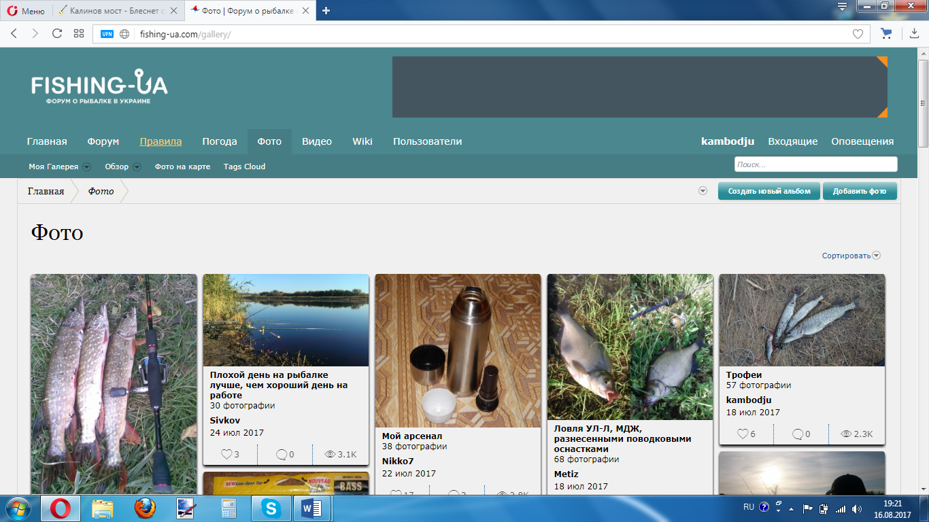
Task: Click the site search Поиск field
Action: [x=815, y=164]
